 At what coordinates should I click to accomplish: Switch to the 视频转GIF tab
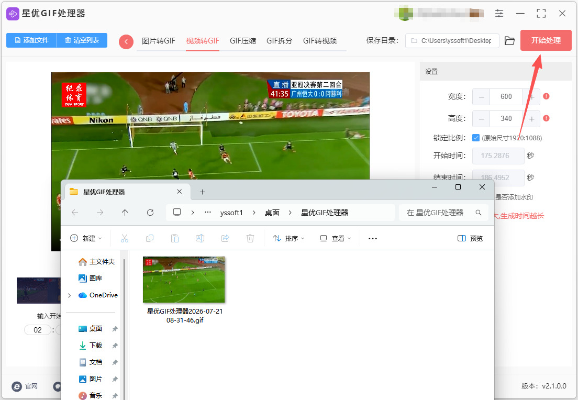pos(203,41)
